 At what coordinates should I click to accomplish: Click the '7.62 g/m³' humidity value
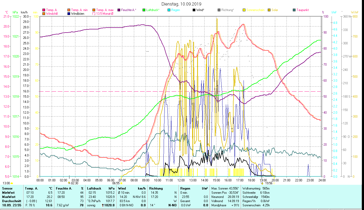63,205
